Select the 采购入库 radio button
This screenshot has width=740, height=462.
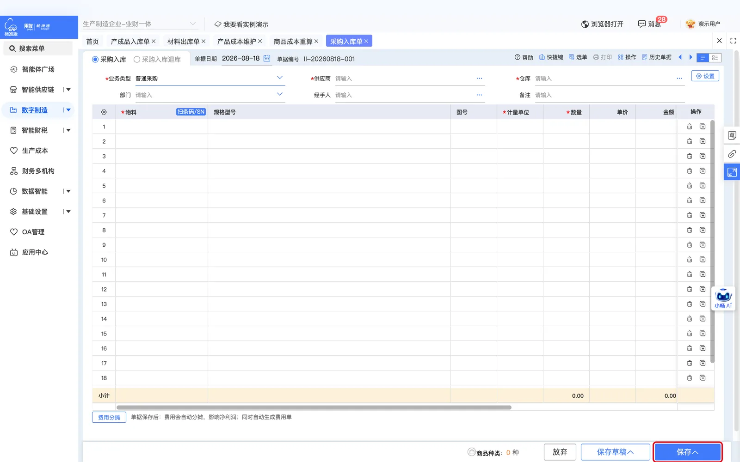tap(95, 59)
